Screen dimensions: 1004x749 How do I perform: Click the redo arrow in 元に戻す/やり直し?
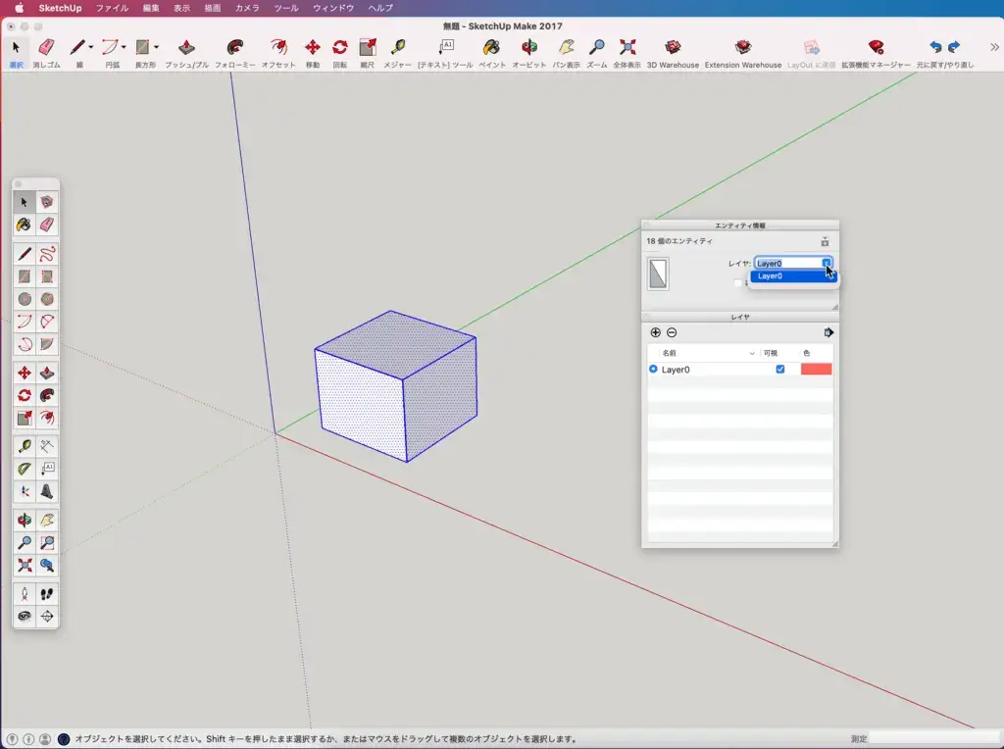[954, 47]
